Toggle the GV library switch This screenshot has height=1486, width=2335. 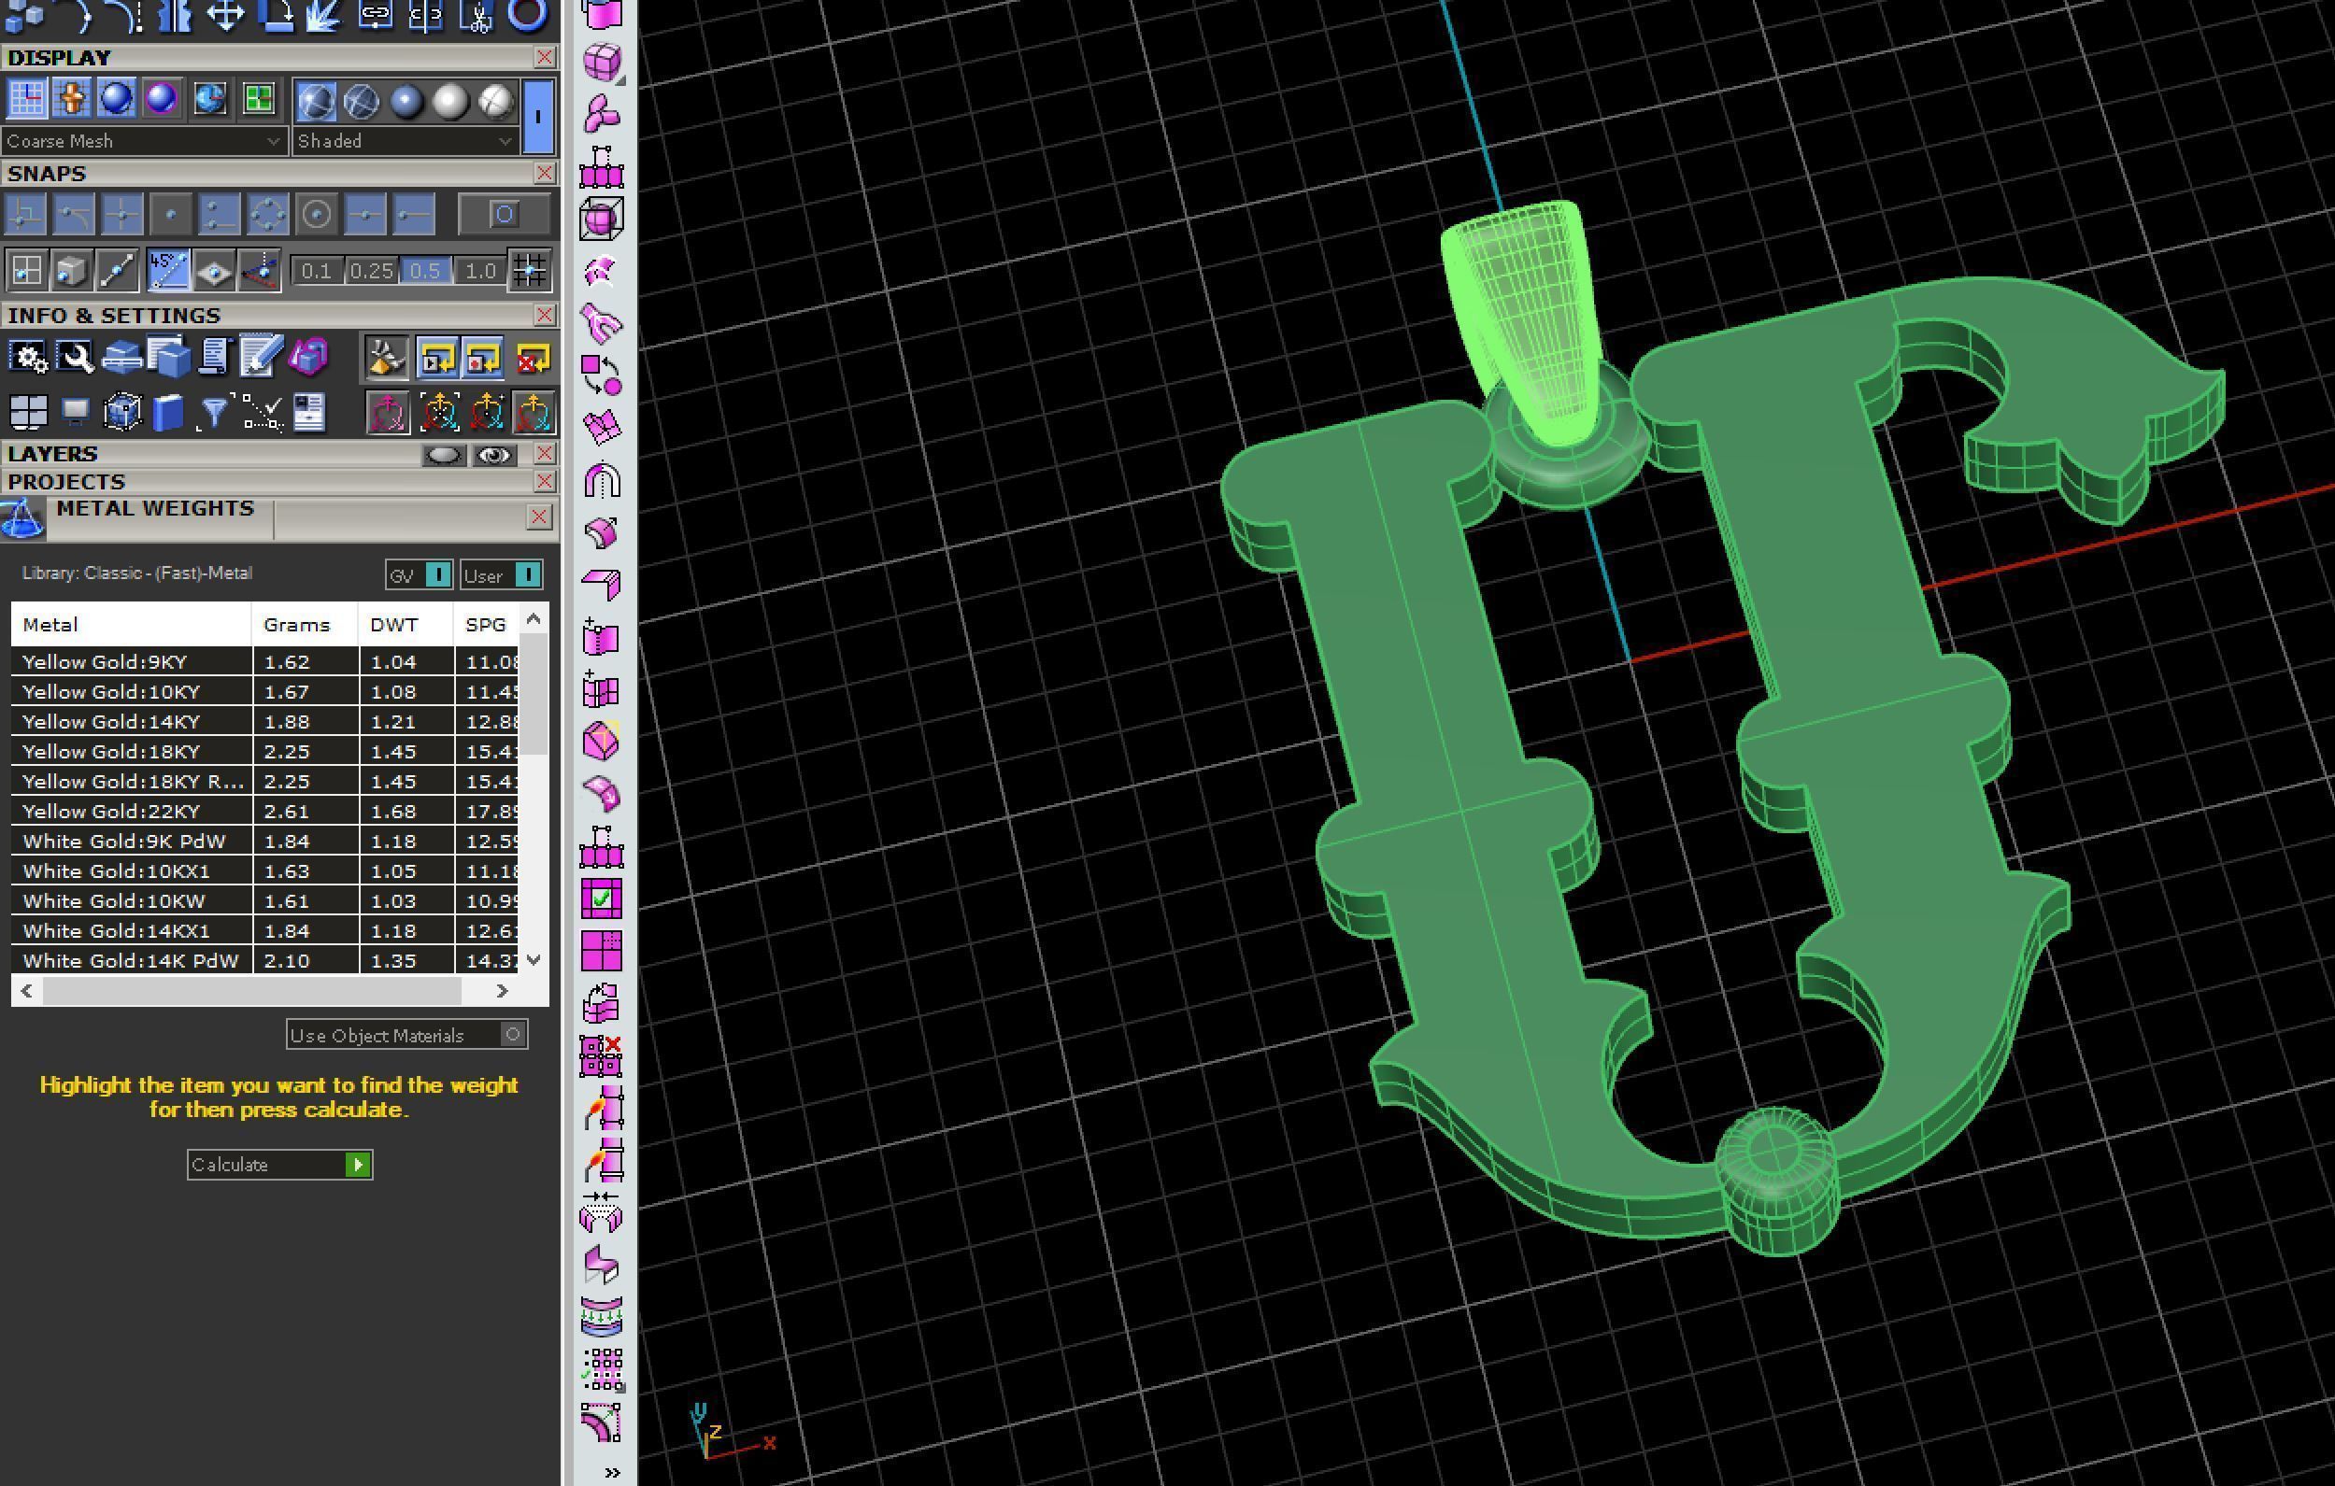419,574
